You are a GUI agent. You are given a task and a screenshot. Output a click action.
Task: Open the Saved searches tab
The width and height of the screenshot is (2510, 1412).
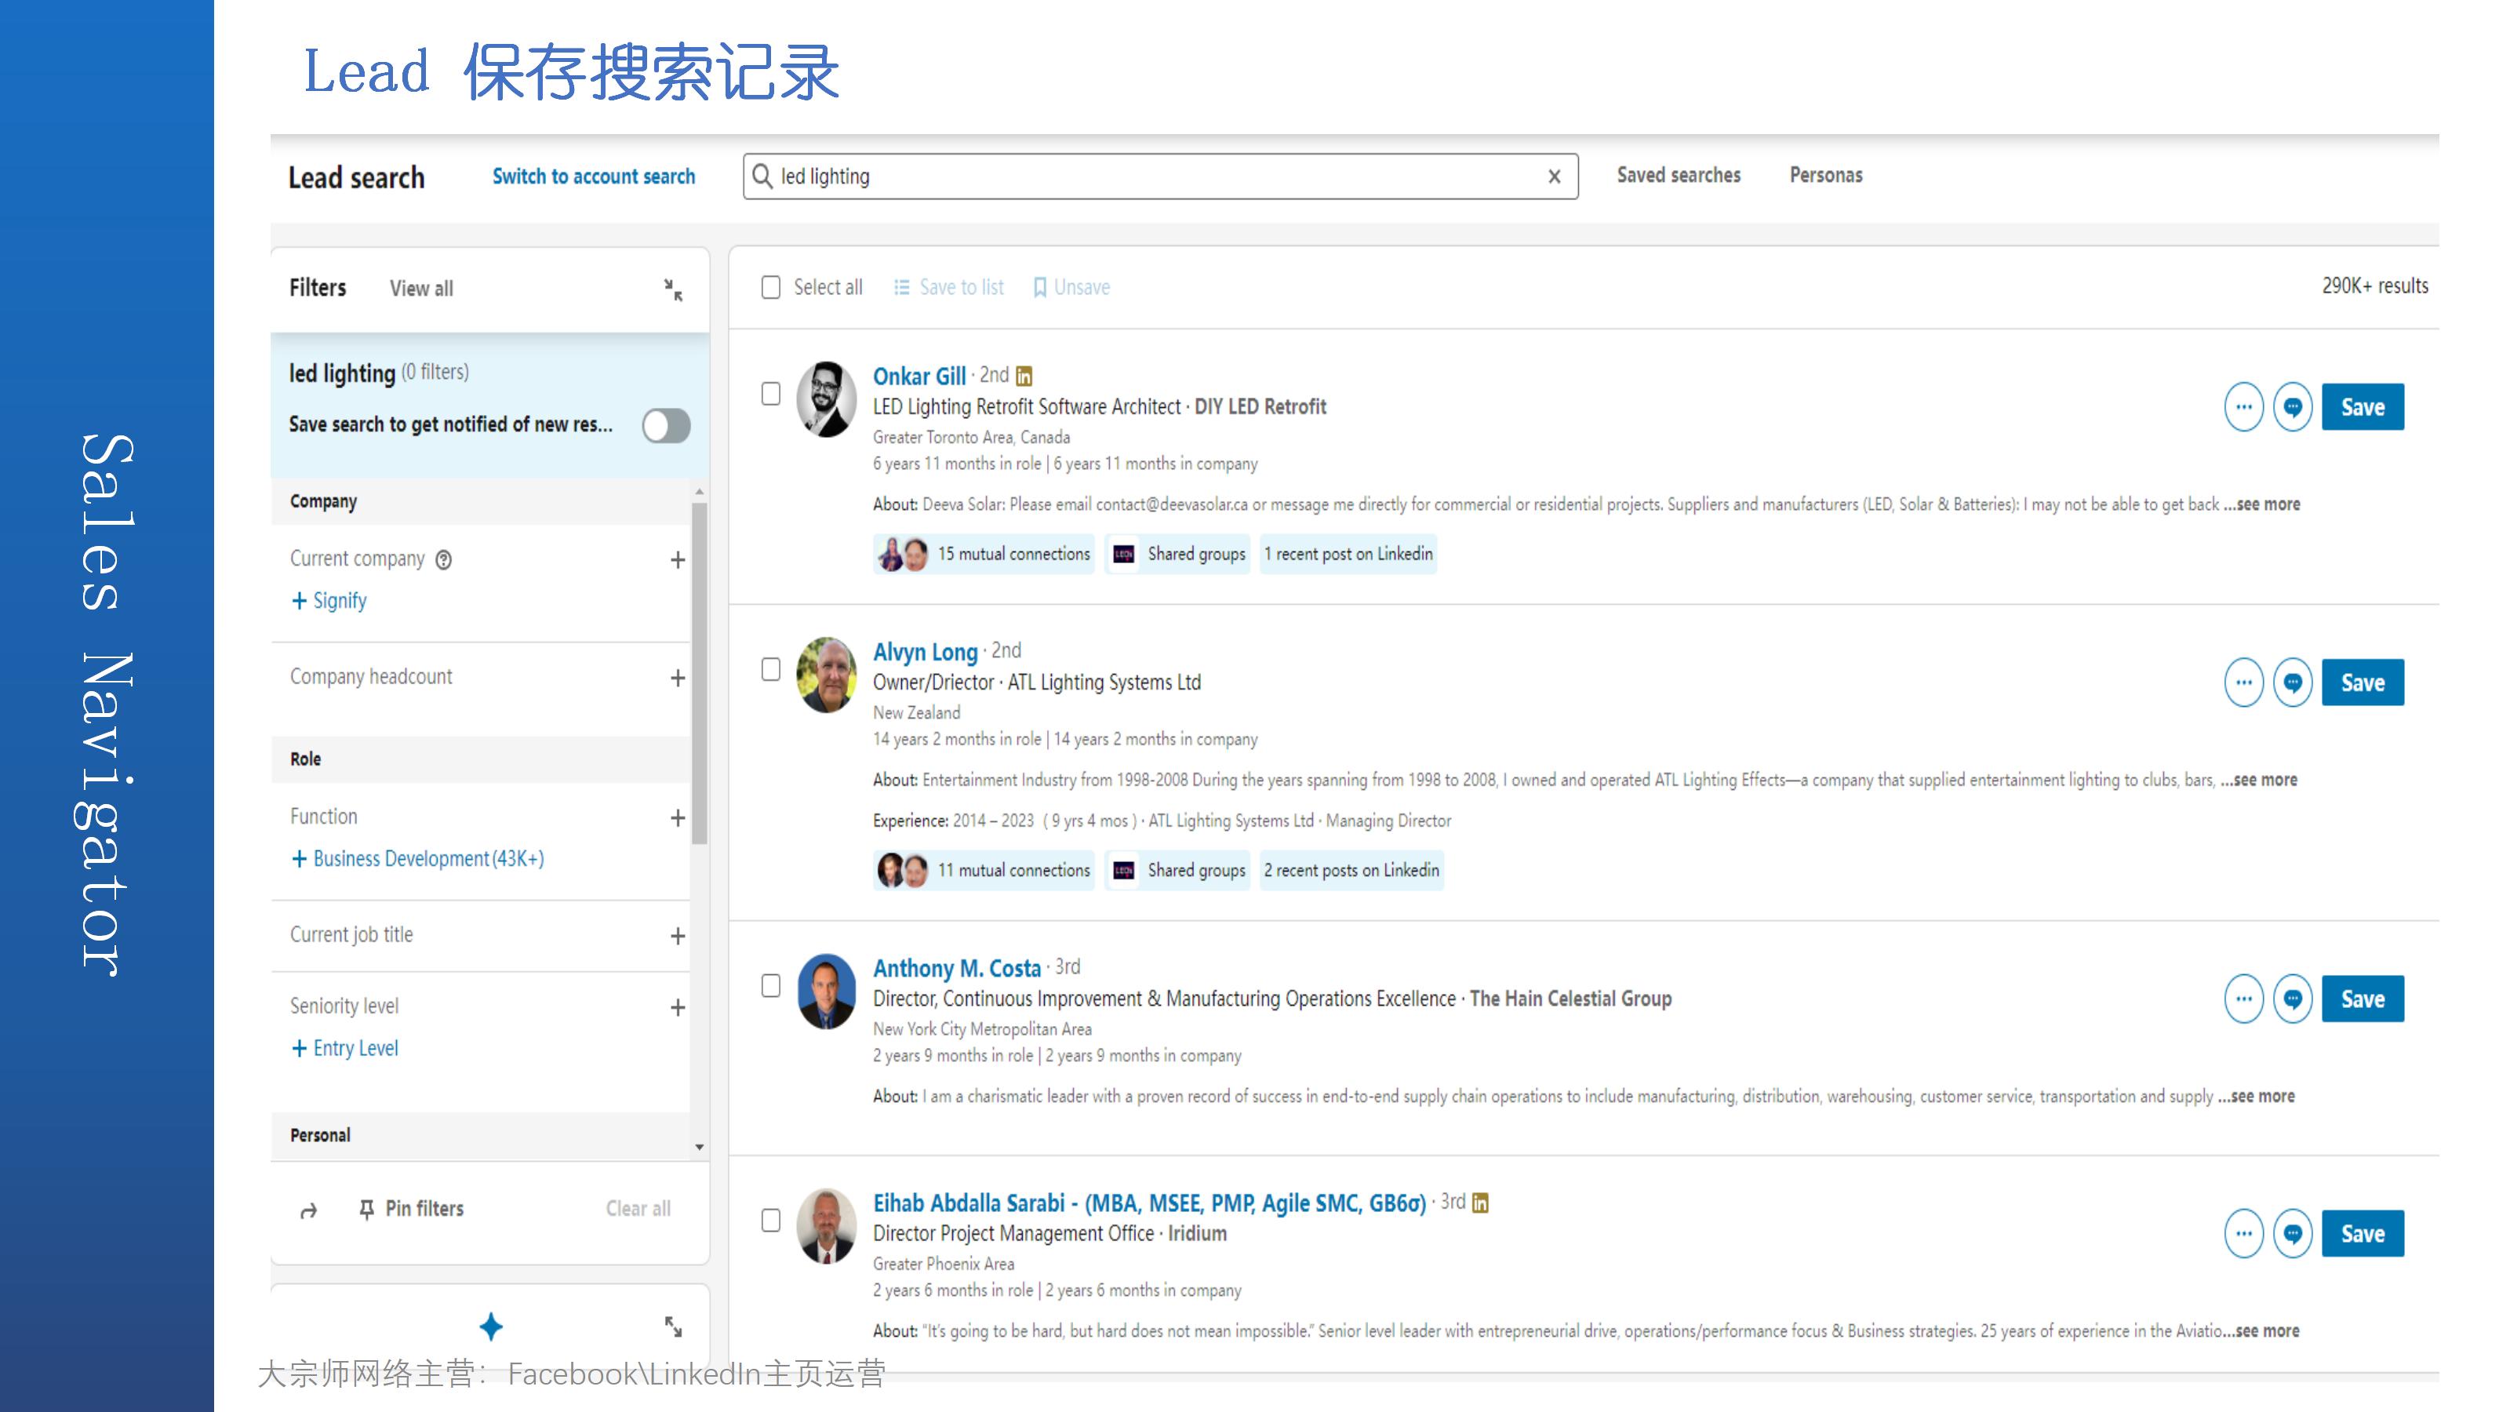[1678, 176]
